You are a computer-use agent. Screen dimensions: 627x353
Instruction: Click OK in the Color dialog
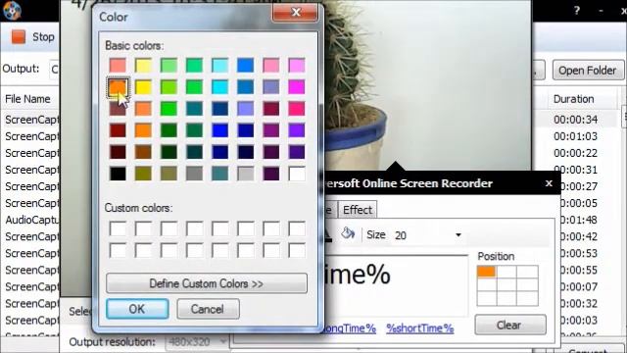pos(137,309)
